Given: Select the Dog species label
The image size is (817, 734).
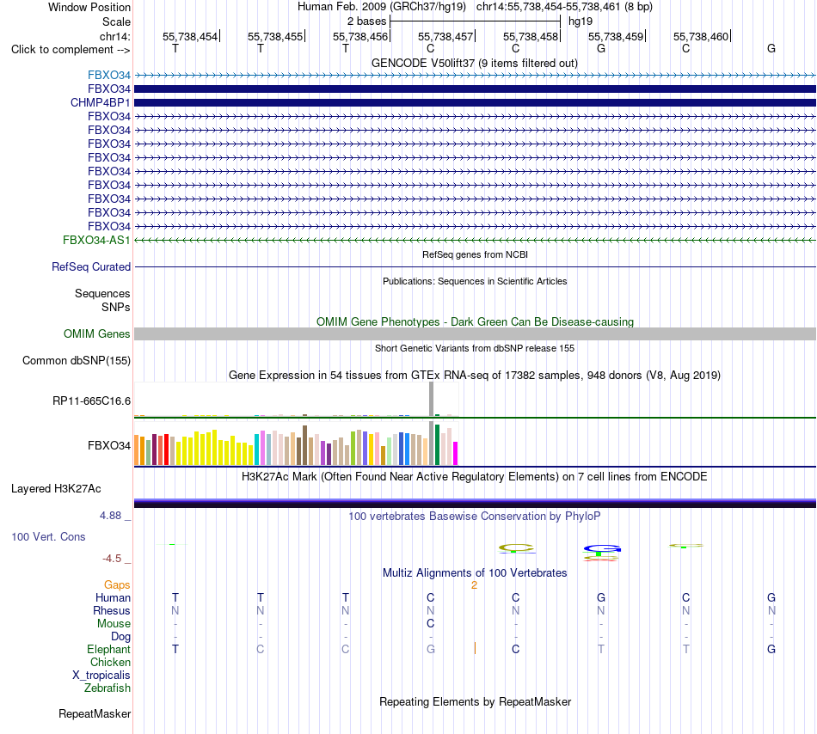Looking at the screenshot, I should coord(120,637).
